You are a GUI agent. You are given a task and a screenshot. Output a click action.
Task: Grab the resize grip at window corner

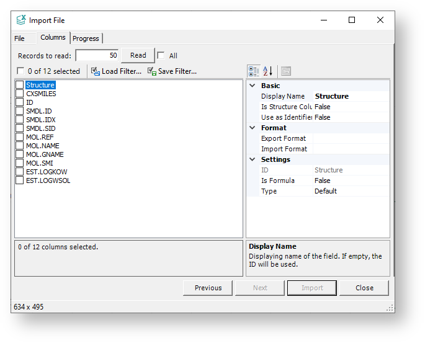(x=390, y=308)
